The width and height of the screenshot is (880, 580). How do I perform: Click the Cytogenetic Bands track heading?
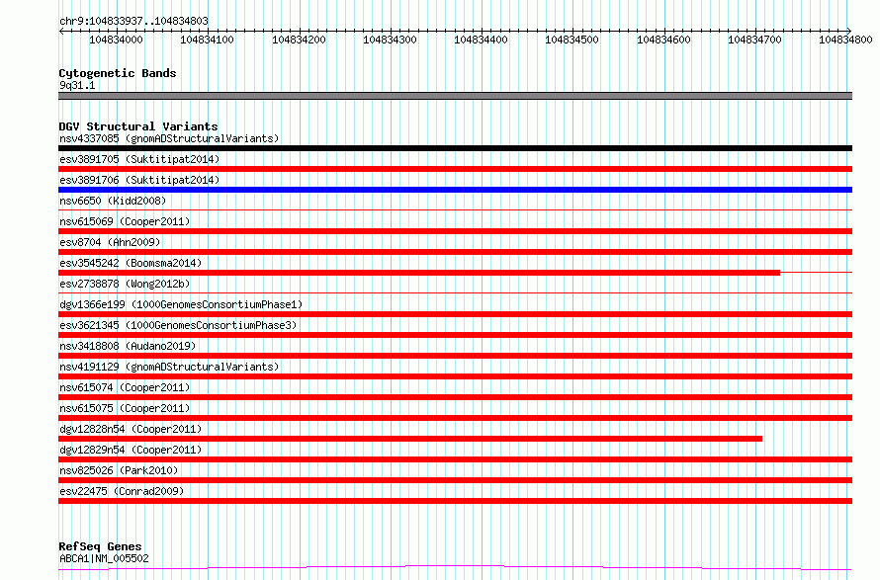(x=118, y=73)
